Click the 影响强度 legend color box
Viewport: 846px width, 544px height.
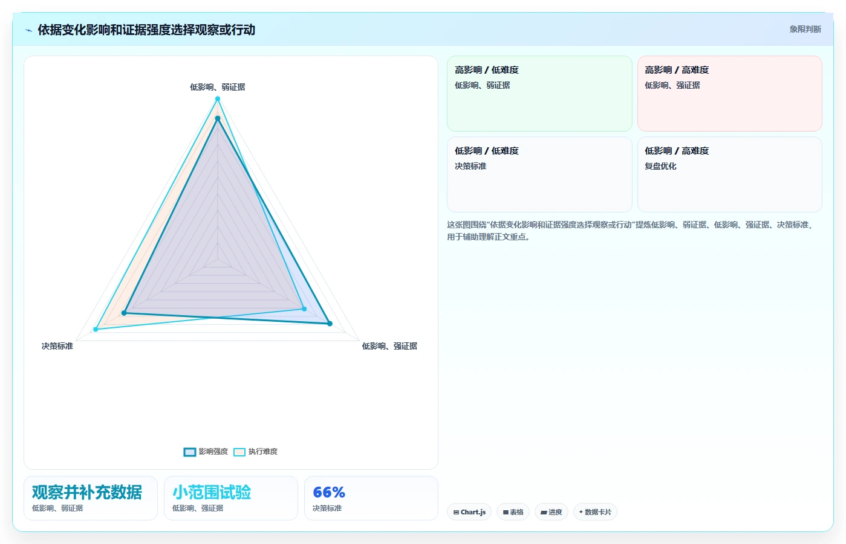(x=190, y=452)
